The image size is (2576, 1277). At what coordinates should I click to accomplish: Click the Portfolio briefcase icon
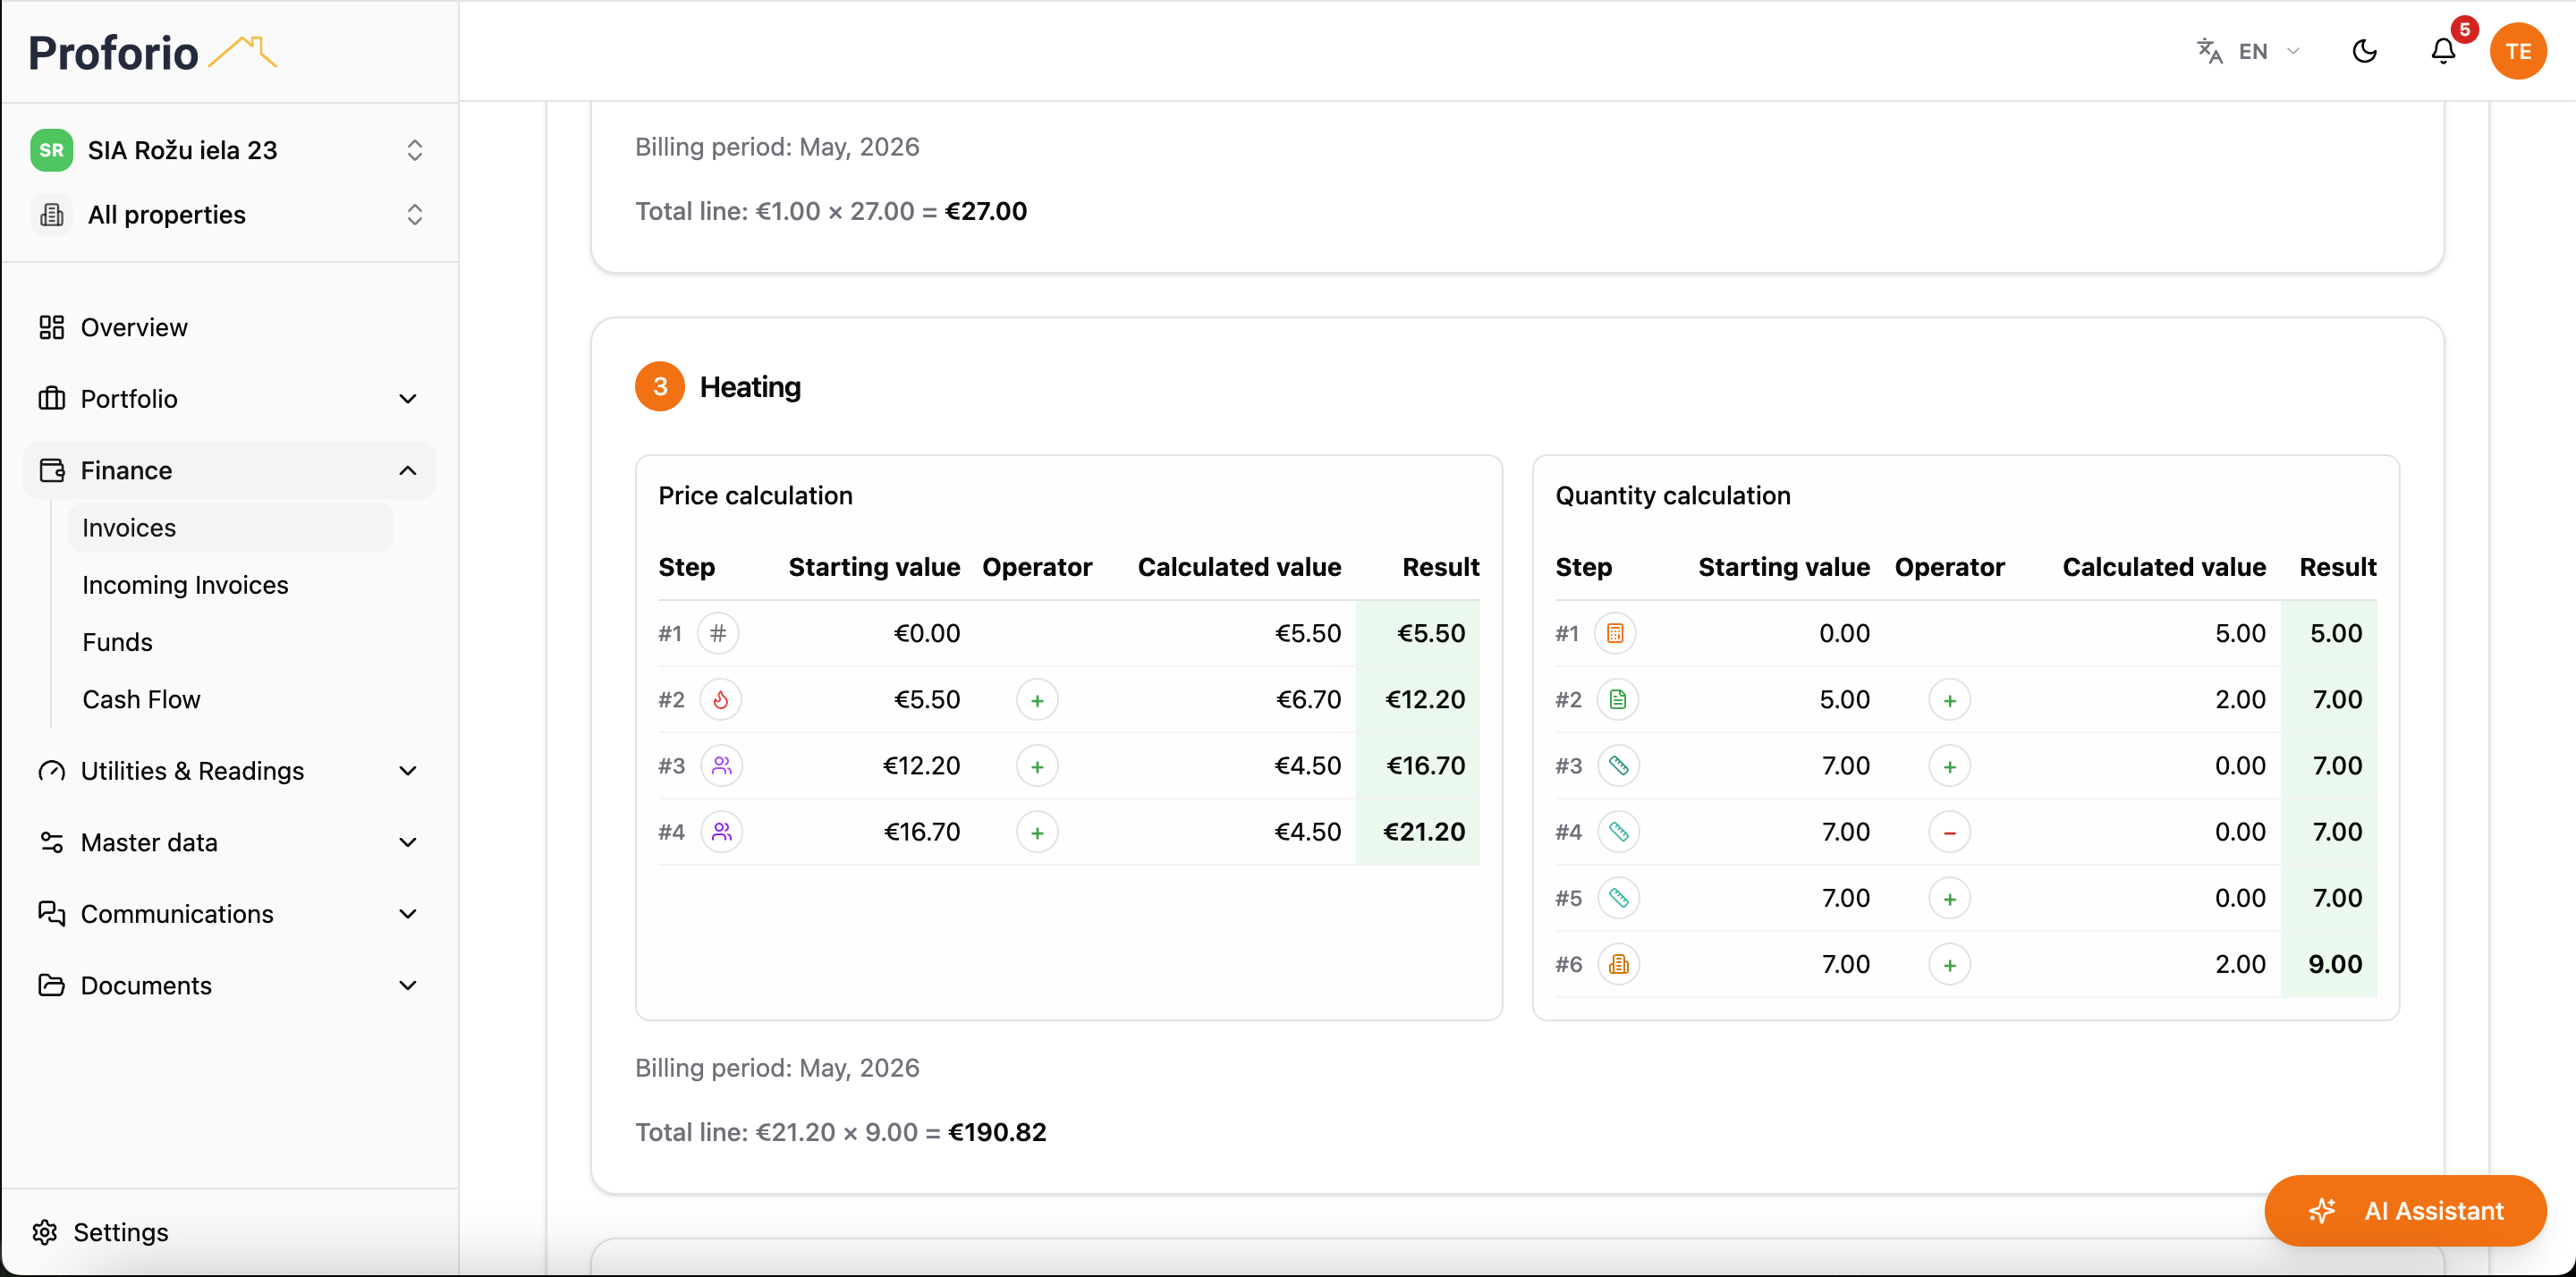pyautogui.click(x=52, y=399)
